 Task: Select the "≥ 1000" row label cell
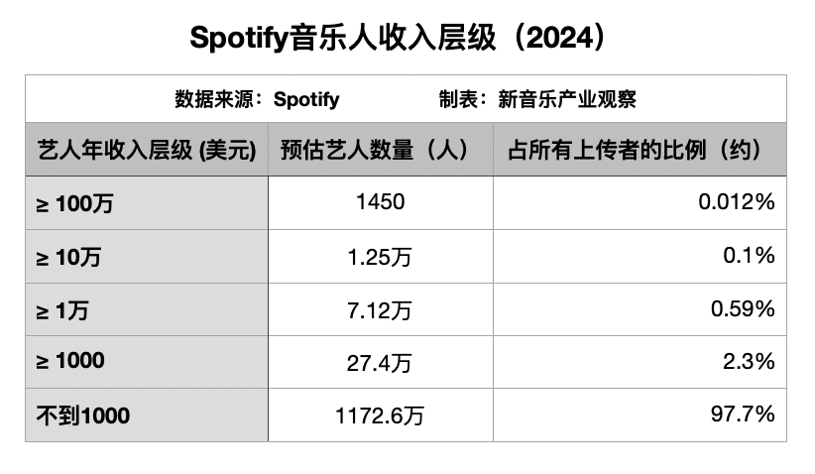[x=147, y=362]
